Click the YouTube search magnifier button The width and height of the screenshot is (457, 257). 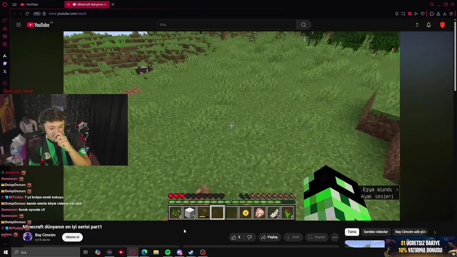[303, 25]
